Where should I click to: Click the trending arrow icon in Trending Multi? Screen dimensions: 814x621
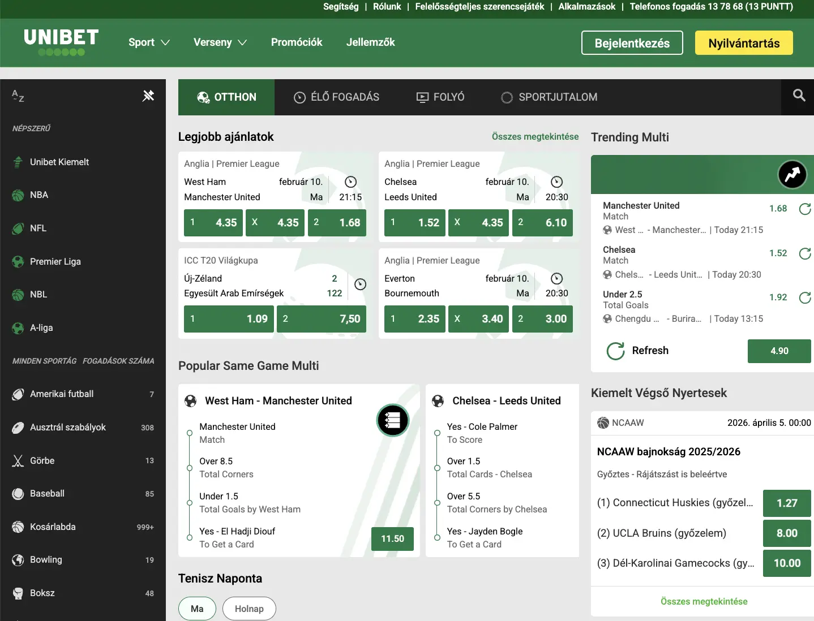[792, 174]
